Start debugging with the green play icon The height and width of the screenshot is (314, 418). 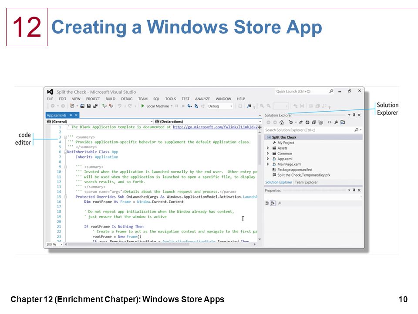[x=143, y=106]
